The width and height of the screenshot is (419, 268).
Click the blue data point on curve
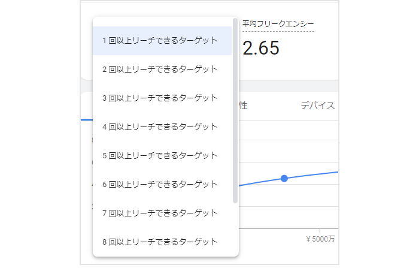284,178
